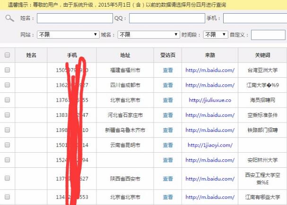Open the 网站 dropdown
The height and width of the screenshot is (205, 287).
click(x=68, y=35)
